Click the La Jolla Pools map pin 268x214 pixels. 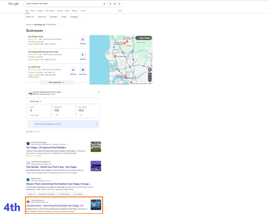[x=115, y=56]
